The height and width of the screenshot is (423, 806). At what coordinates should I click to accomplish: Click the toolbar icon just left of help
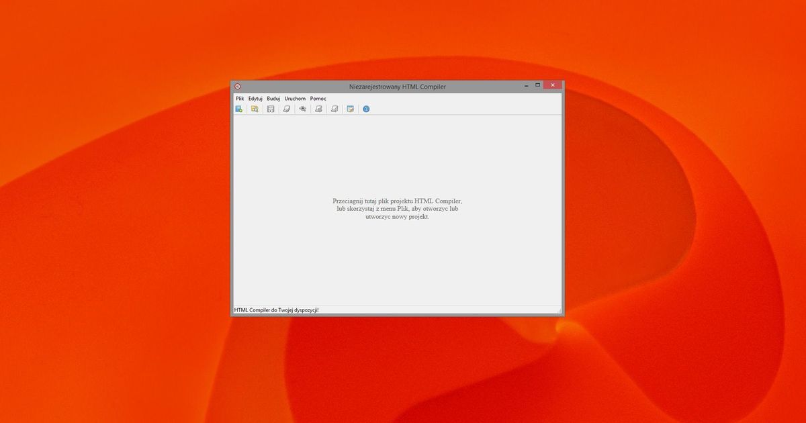350,109
